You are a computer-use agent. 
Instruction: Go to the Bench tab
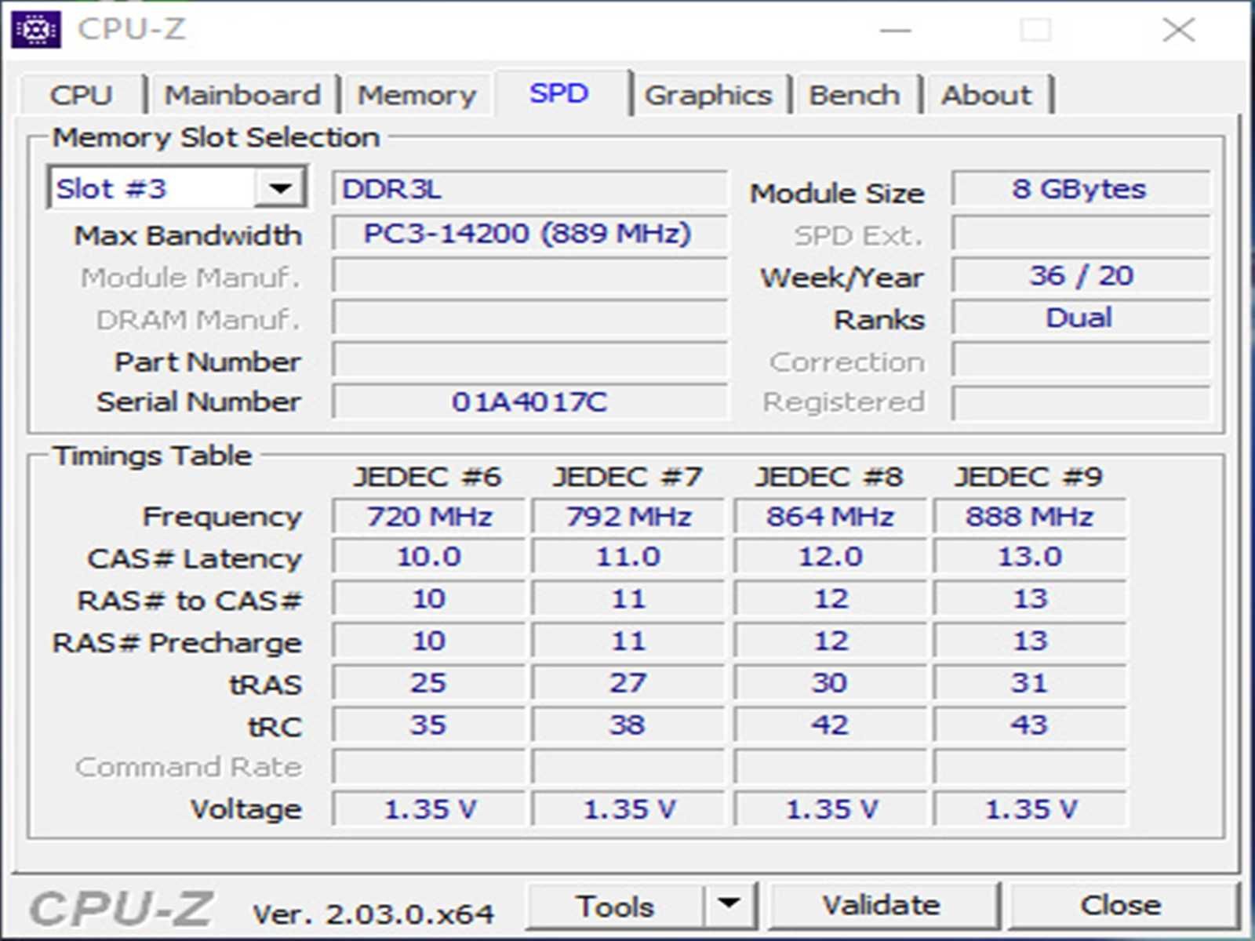click(x=855, y=95)
